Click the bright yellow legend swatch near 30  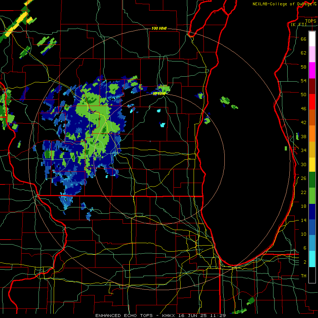click(312, 165)
